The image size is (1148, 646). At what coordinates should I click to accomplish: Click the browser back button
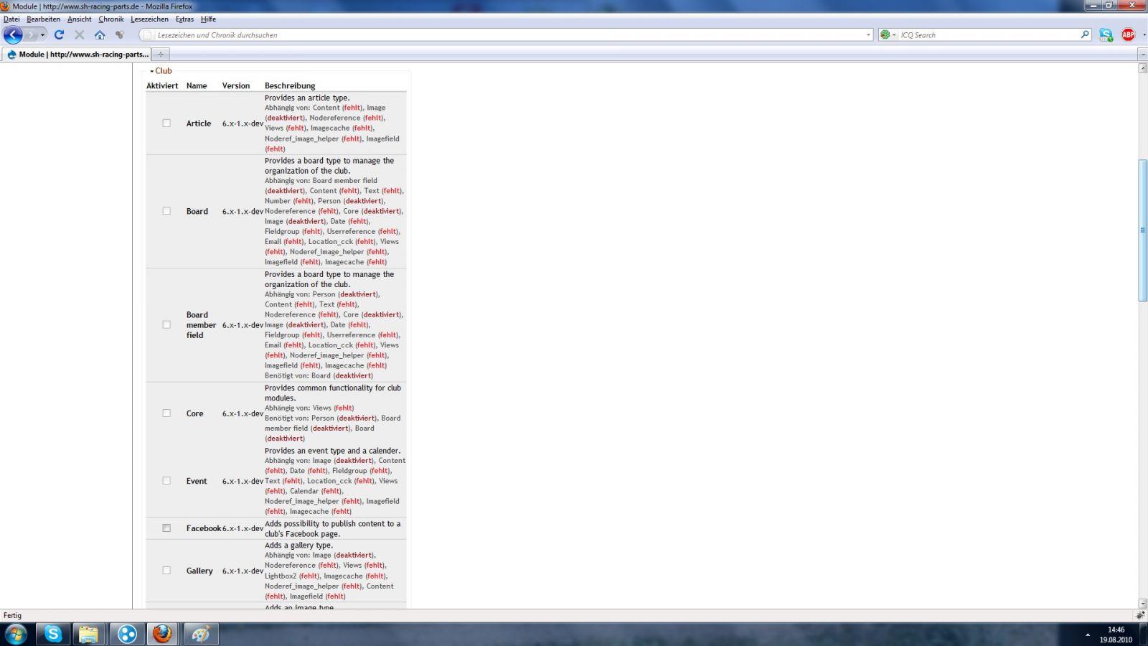pyautogui.click(x=13, y=34)
